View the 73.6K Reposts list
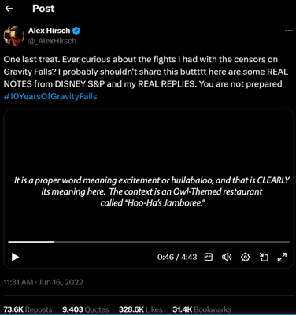296x315 pixels. (x=28, y=309)
